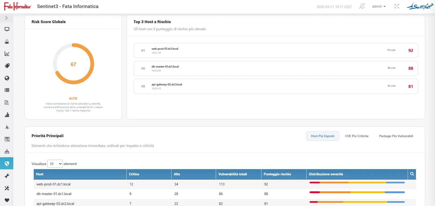Open the admin user dropdown
Screen dimensions: 435x206
click(379, 7)
